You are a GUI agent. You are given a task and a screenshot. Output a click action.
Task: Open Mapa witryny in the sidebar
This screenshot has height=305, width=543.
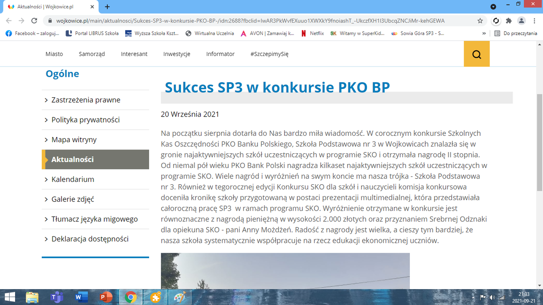click(95, 140)
